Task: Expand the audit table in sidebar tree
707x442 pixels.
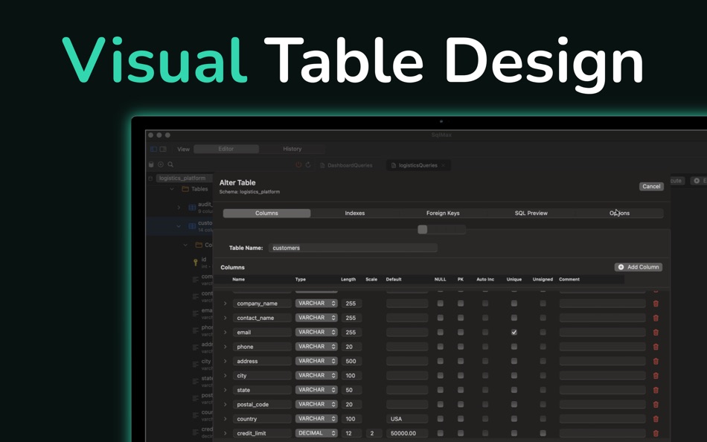Action: [x=179, y=208]
